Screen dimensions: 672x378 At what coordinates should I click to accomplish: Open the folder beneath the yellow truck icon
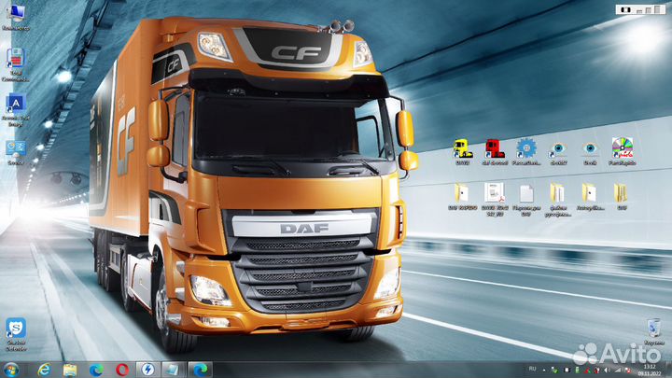coord(462,197)
